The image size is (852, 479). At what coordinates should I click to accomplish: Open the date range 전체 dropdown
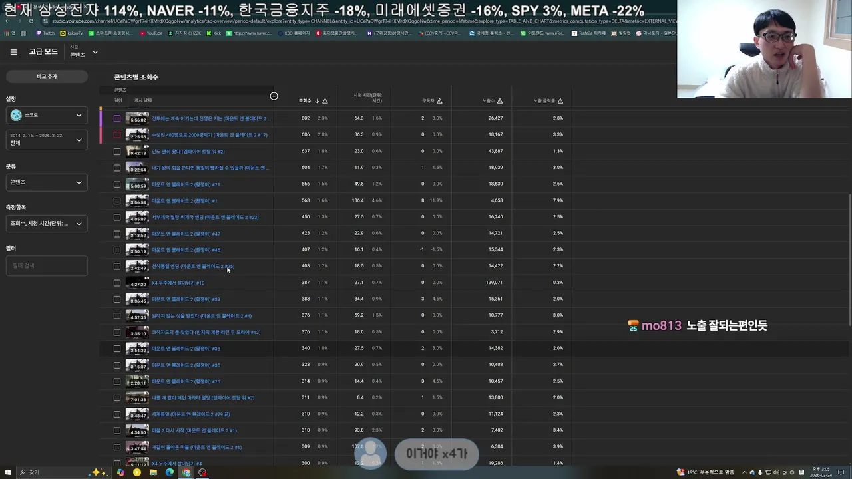tap(47, 140)
